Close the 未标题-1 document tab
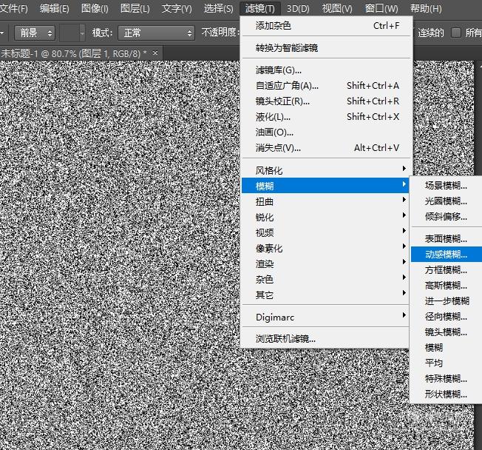 tap(155, 53)
